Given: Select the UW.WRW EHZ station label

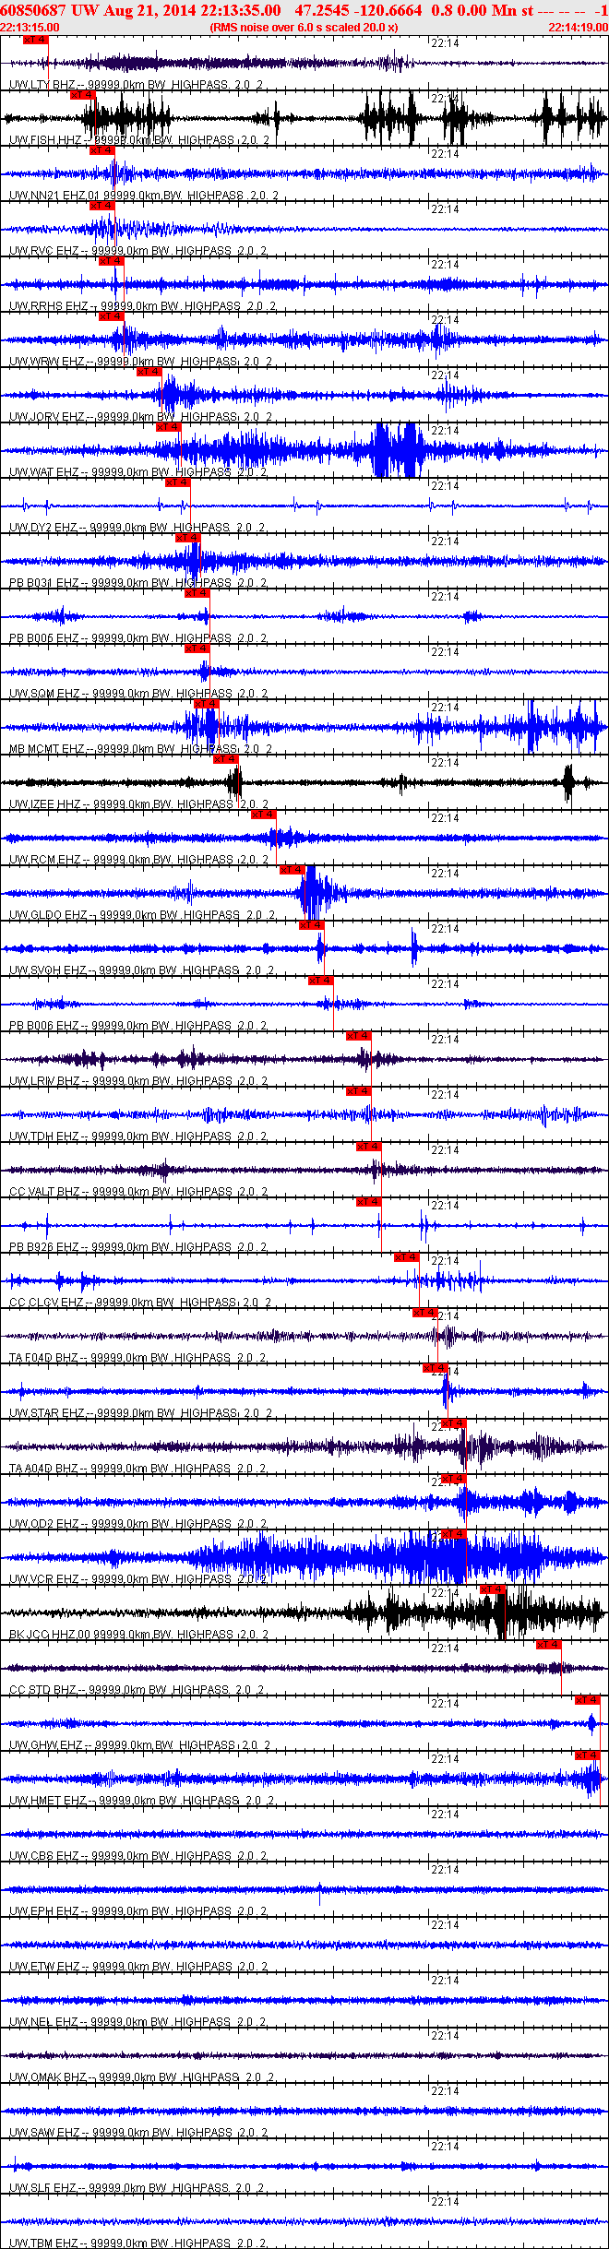Looking at the screenshot, I should pyautogui.click(x=139, y=362).
